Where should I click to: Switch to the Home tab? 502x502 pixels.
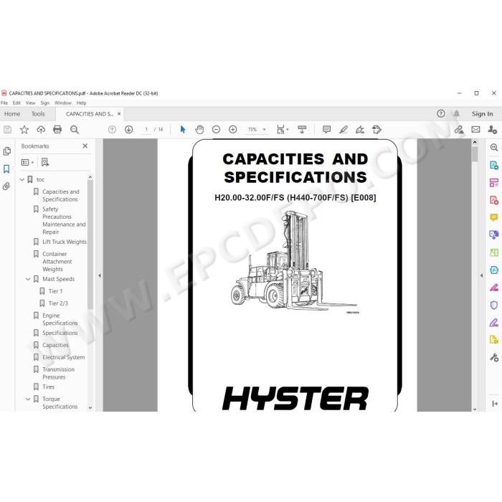[x=12, y=113]
